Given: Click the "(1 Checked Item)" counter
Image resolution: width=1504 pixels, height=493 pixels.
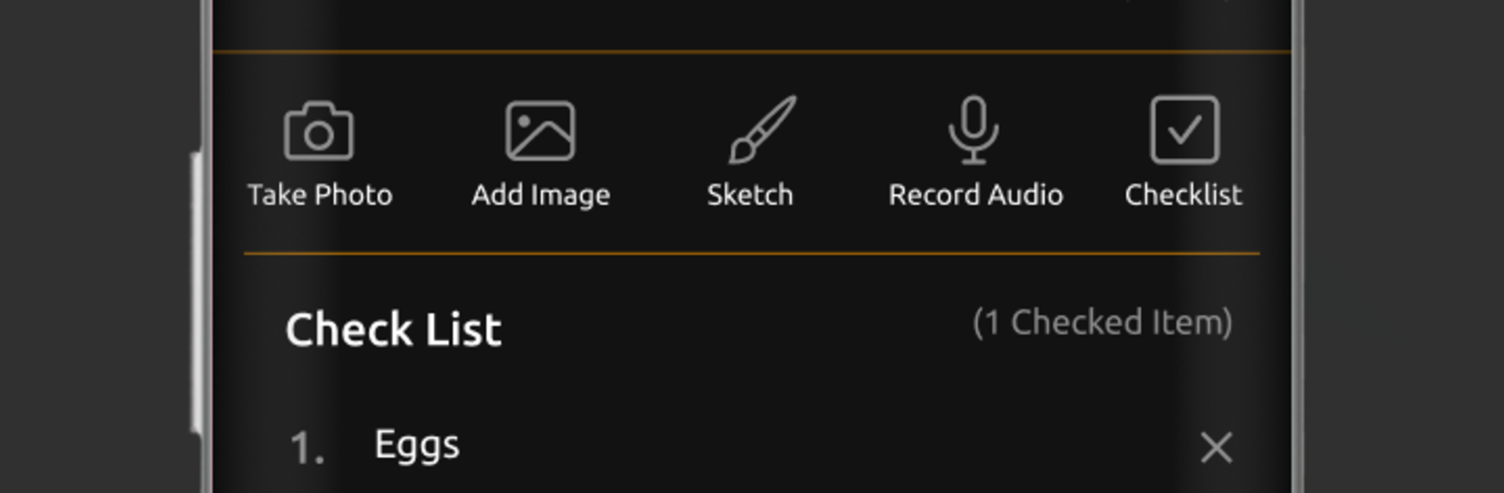Looking at the screenshot, I should (x=1102, y=322).
